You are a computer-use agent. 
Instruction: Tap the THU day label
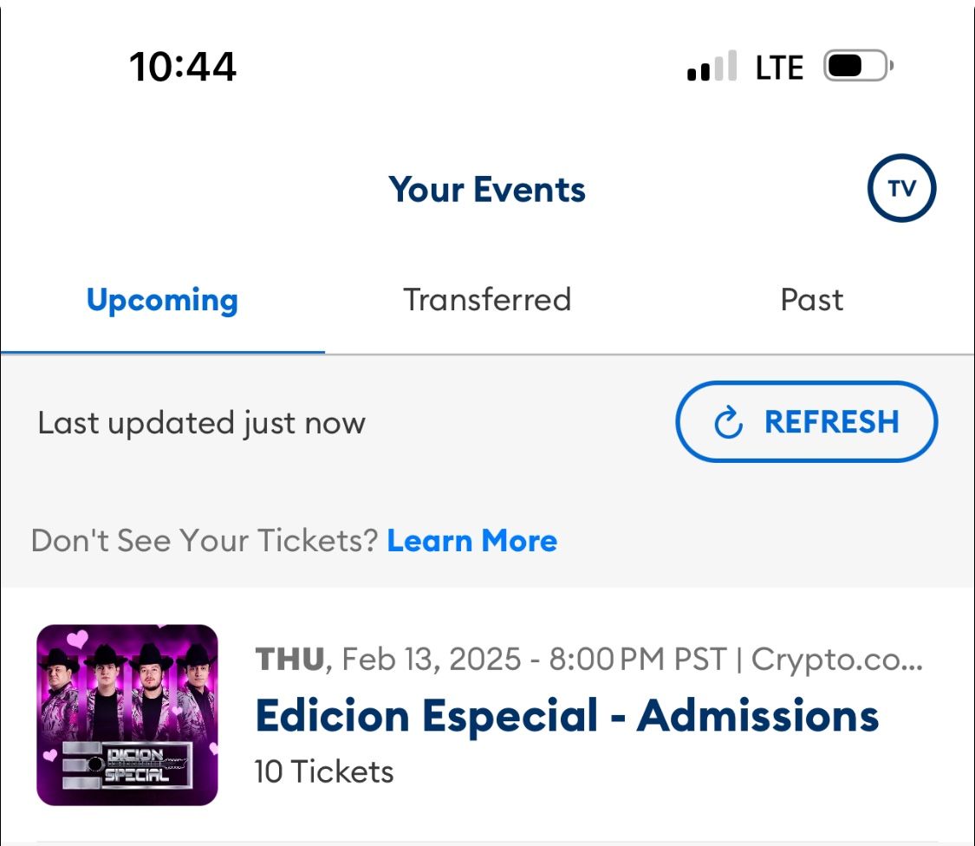290,660
